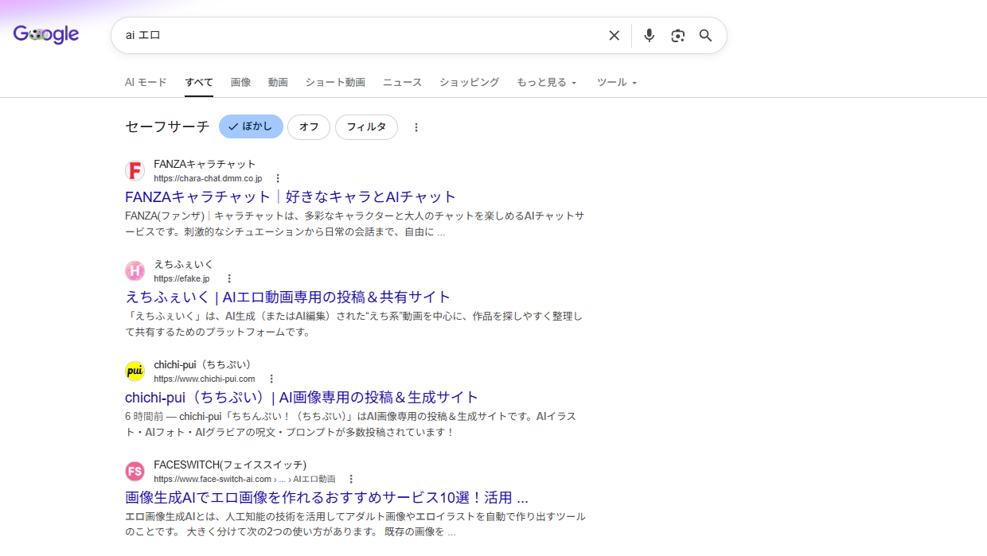987x556 pixels.
Task: Open image search via camera lens icon
Action: coord(677,35)
